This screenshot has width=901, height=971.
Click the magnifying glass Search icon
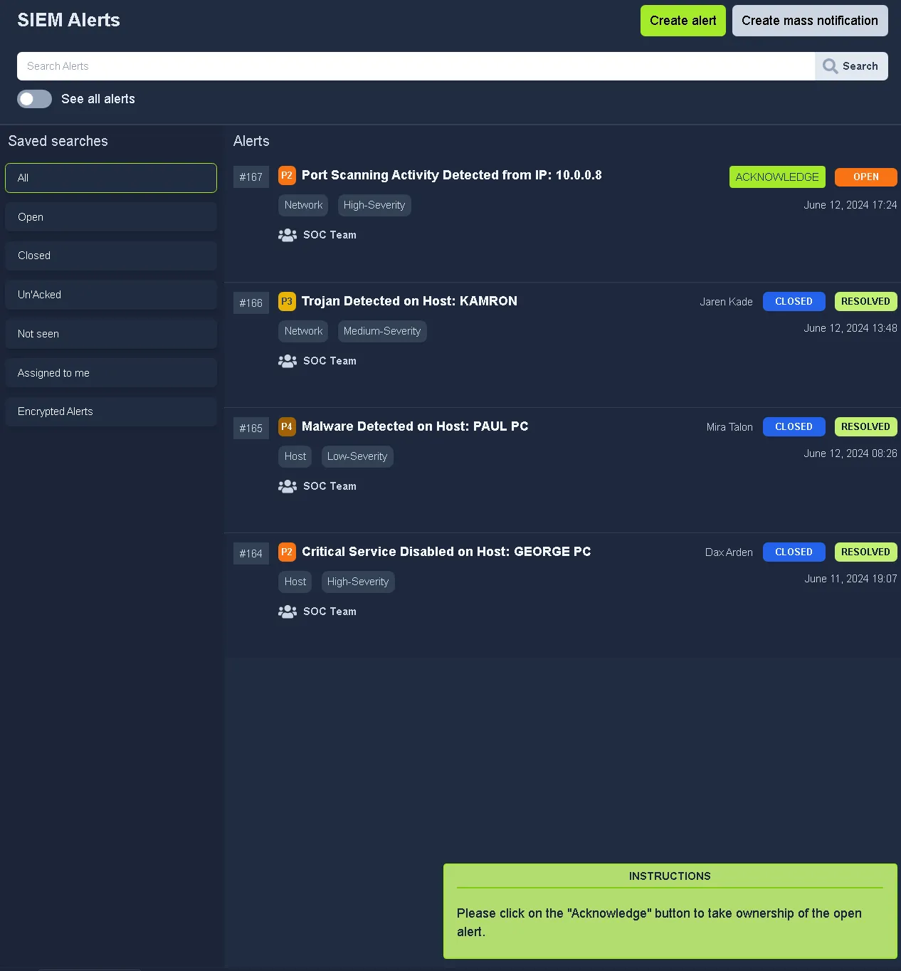[x=830, y=66]
